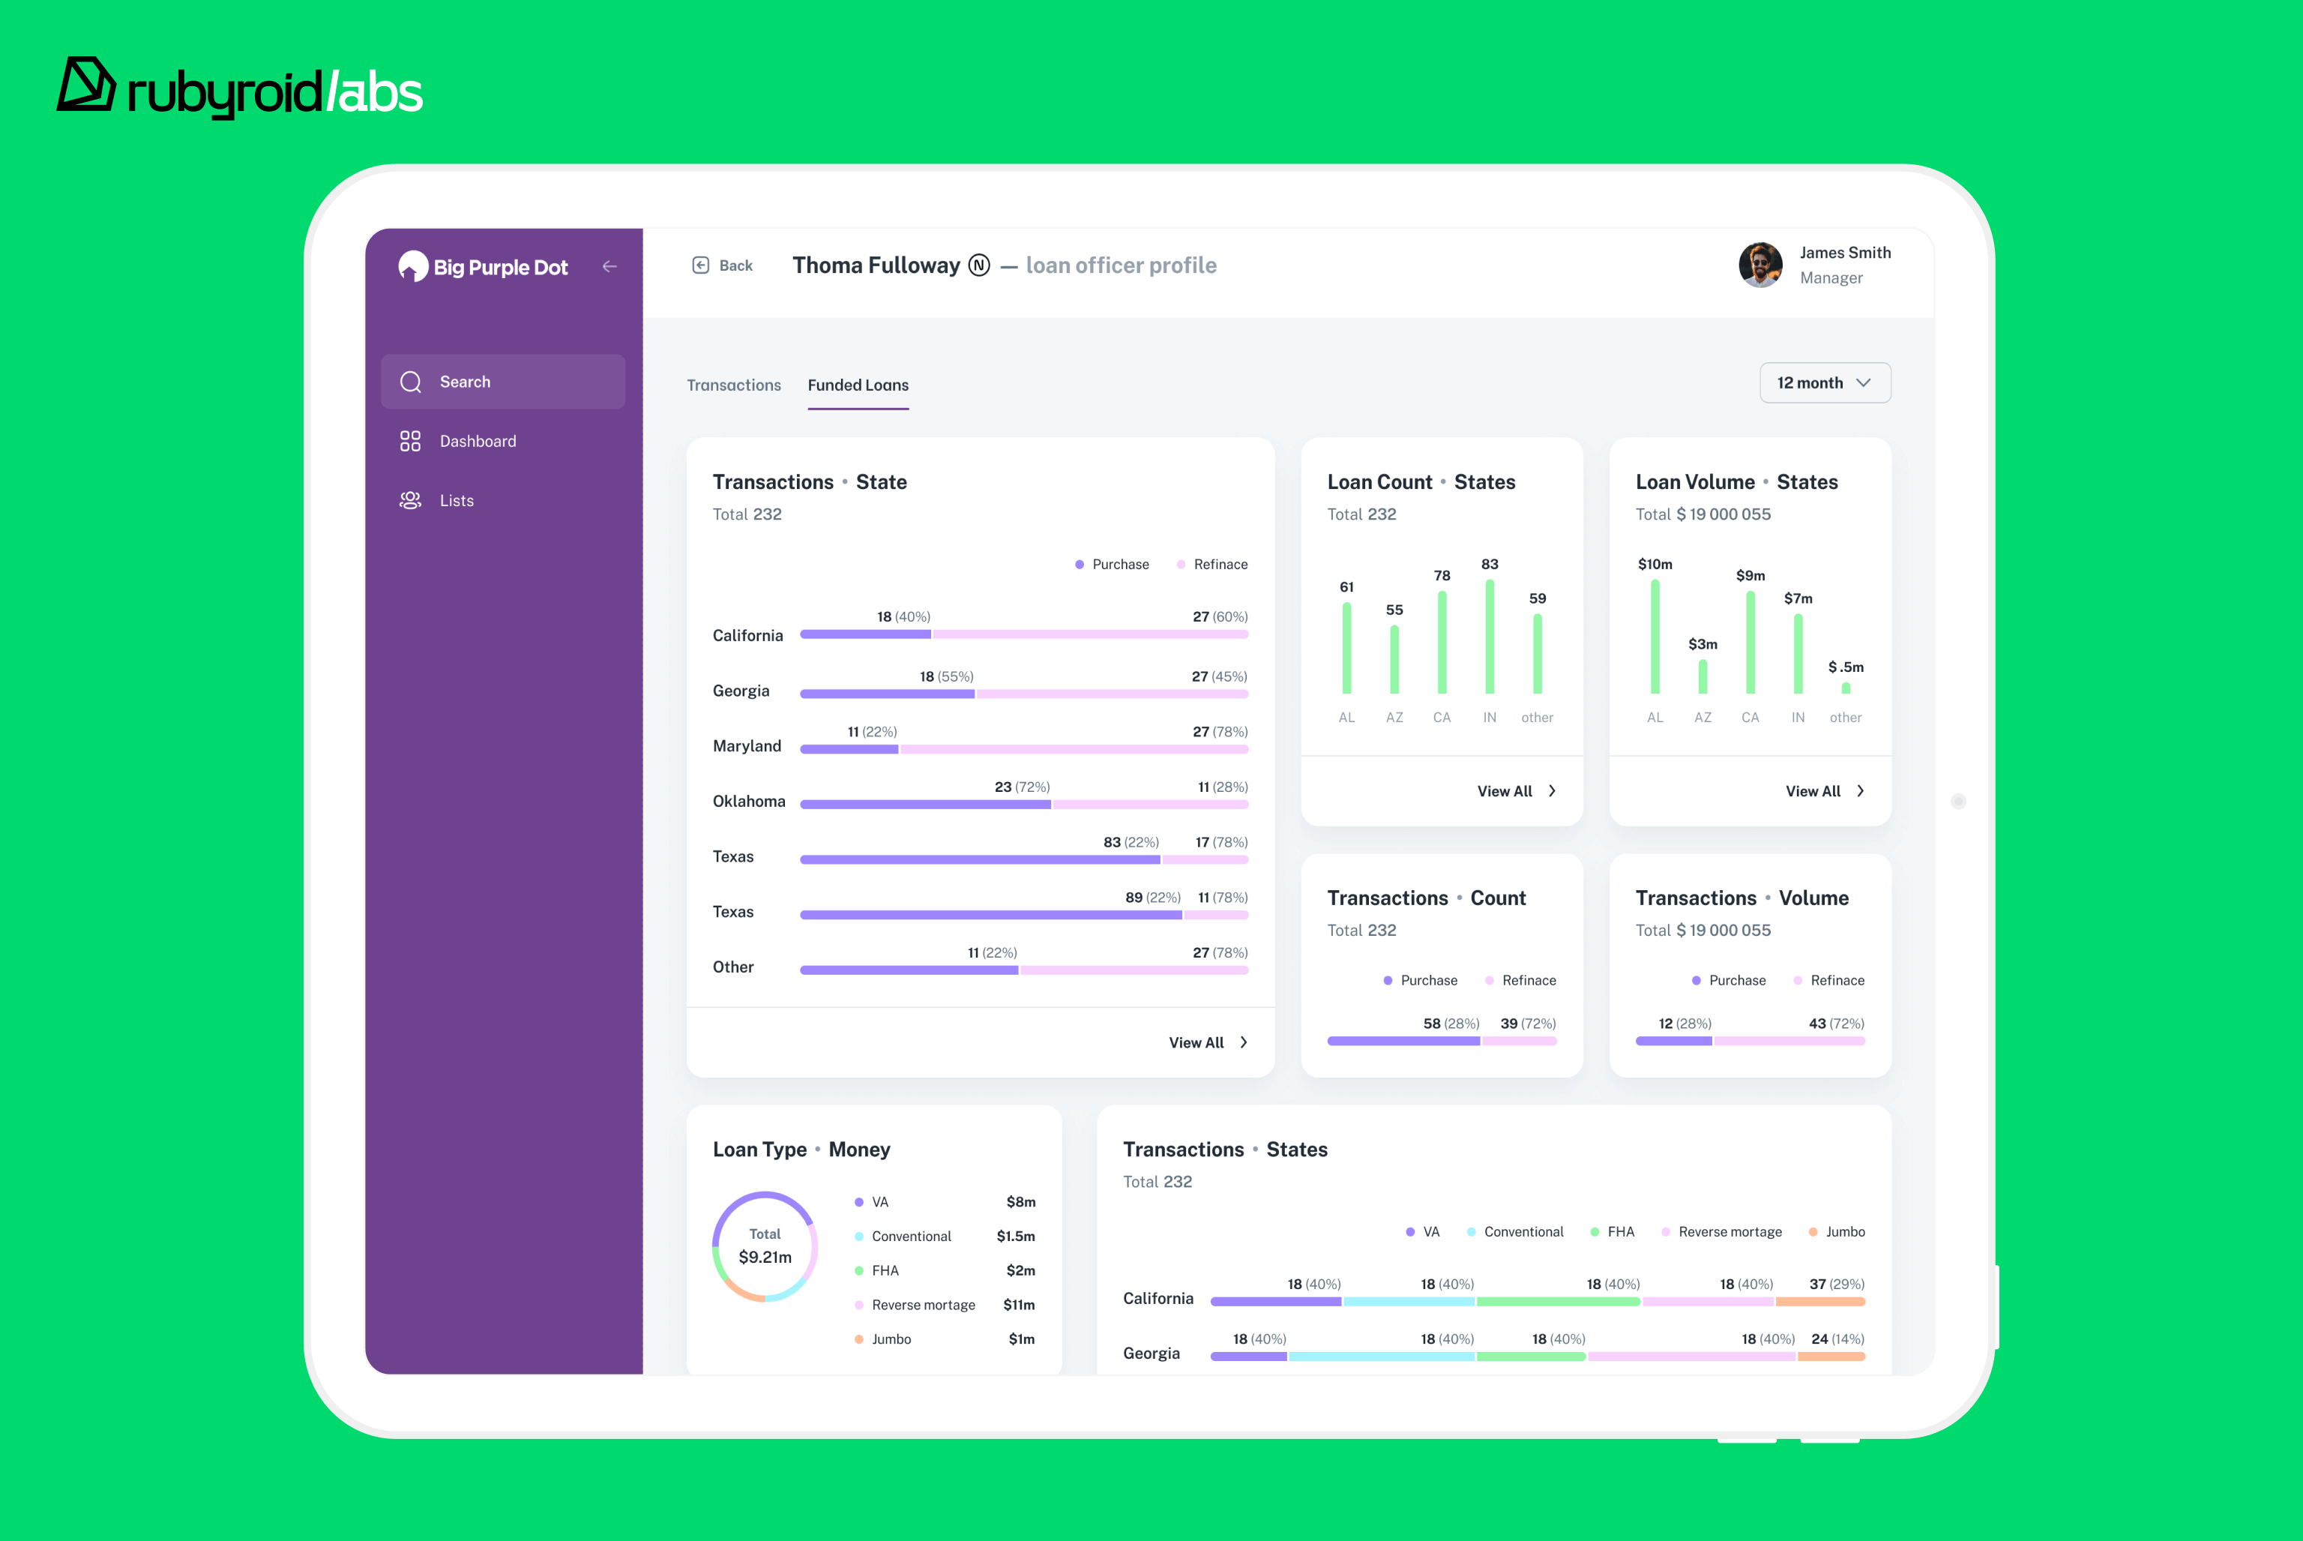2303x1541 pixels.
Task: Click the CA bar in Loan Count chart
Action: pyautogui.click(x=1442, y=643)
